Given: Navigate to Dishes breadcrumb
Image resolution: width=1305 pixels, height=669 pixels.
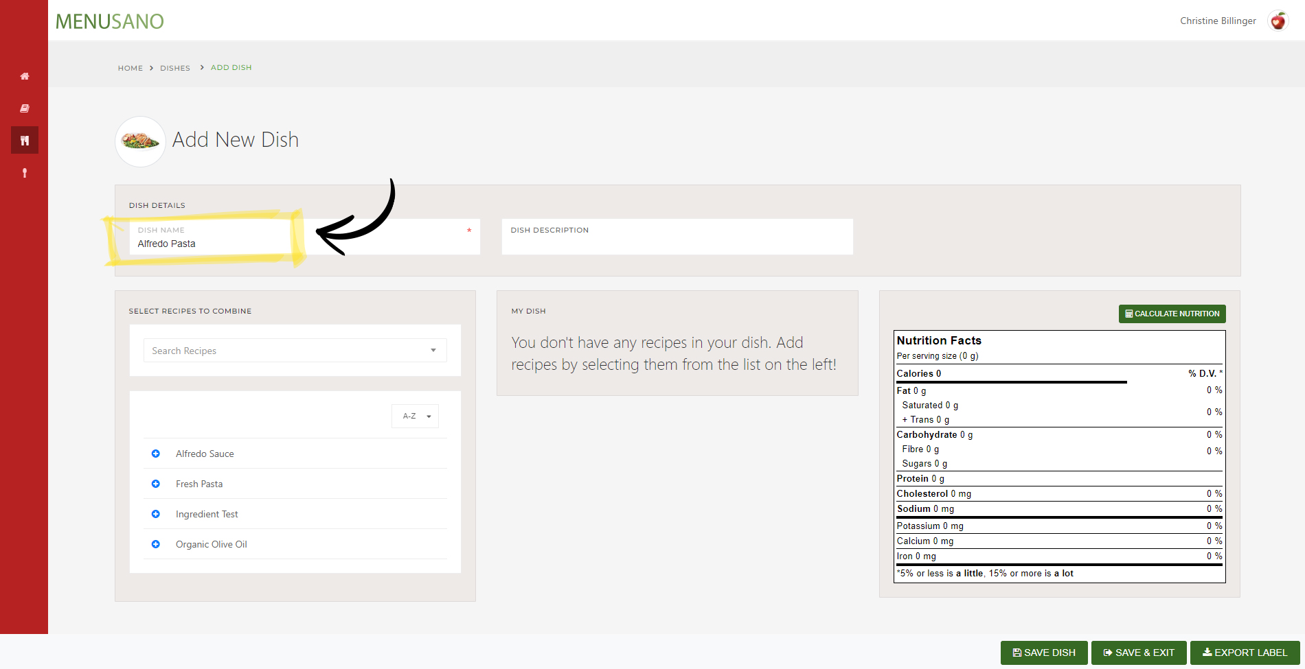Looking at the screenshot, I should [175, 68].
